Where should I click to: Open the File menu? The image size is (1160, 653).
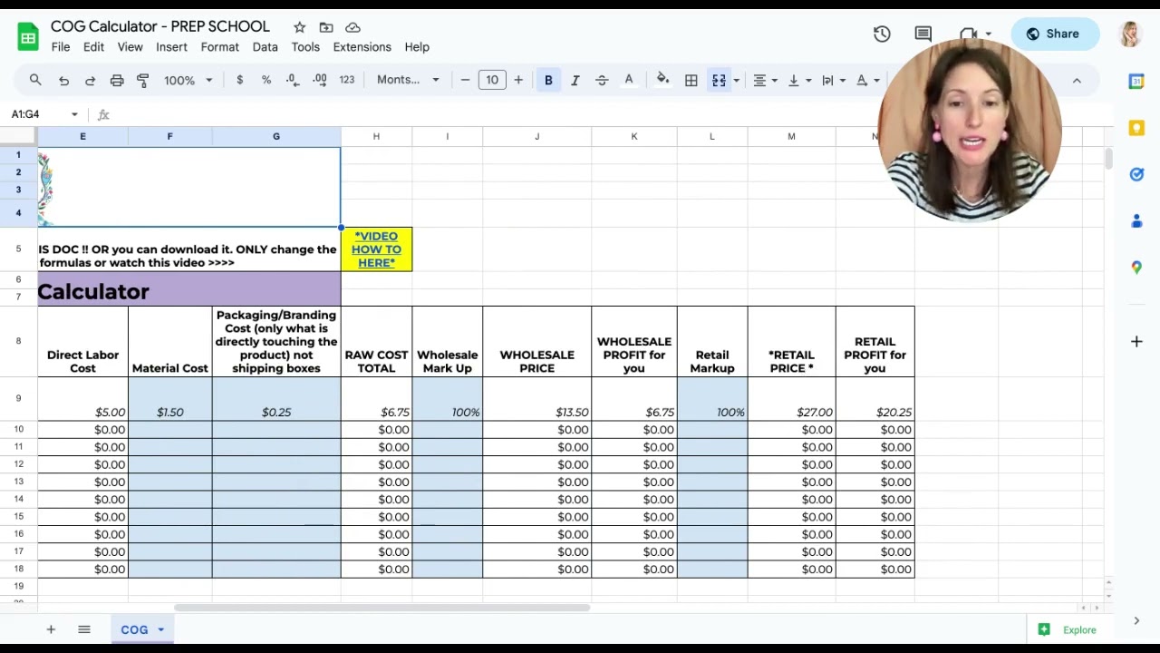pyautogui.click(x=61, y=47)
